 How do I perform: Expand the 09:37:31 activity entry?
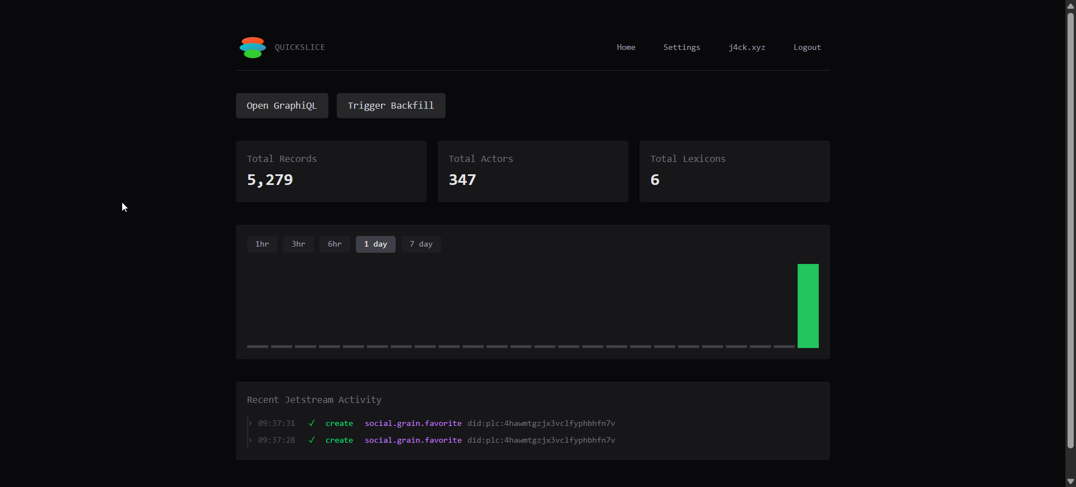click(x=251, y=423)
